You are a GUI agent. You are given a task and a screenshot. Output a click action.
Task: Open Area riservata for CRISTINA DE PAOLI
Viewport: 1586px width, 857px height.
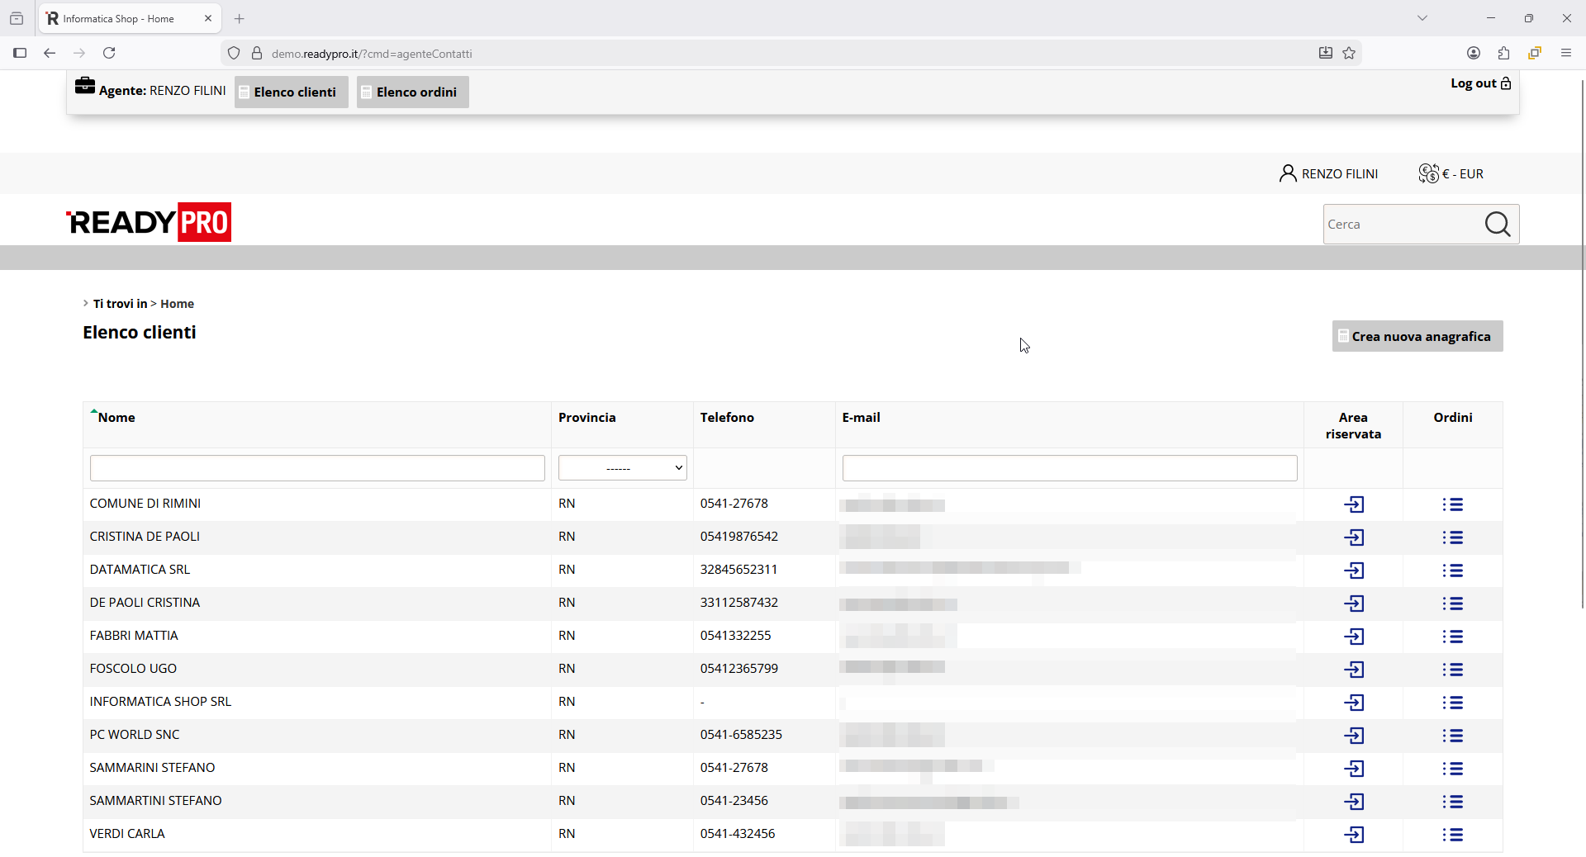pyautogui.click(x=1354, y=537)
